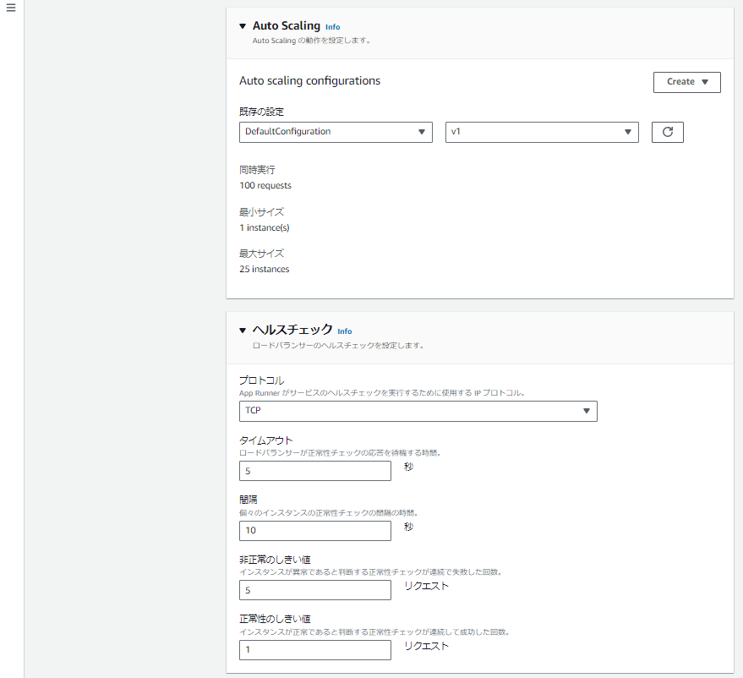Click the Info link beside Auto Scaling

(x=333, y=27)
